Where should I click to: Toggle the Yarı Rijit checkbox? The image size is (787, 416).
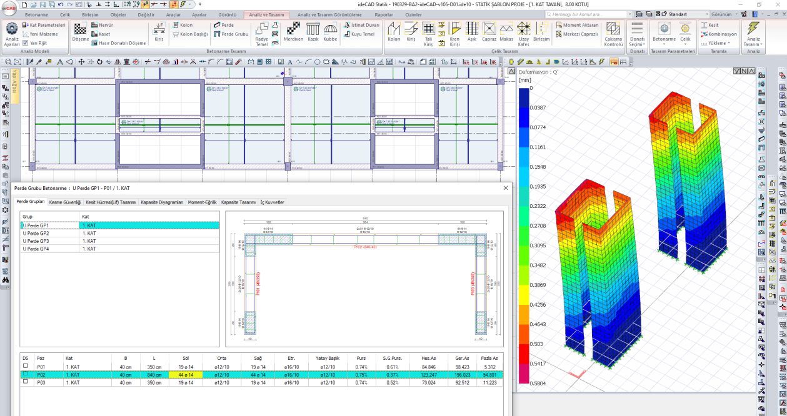pos(25,43)
